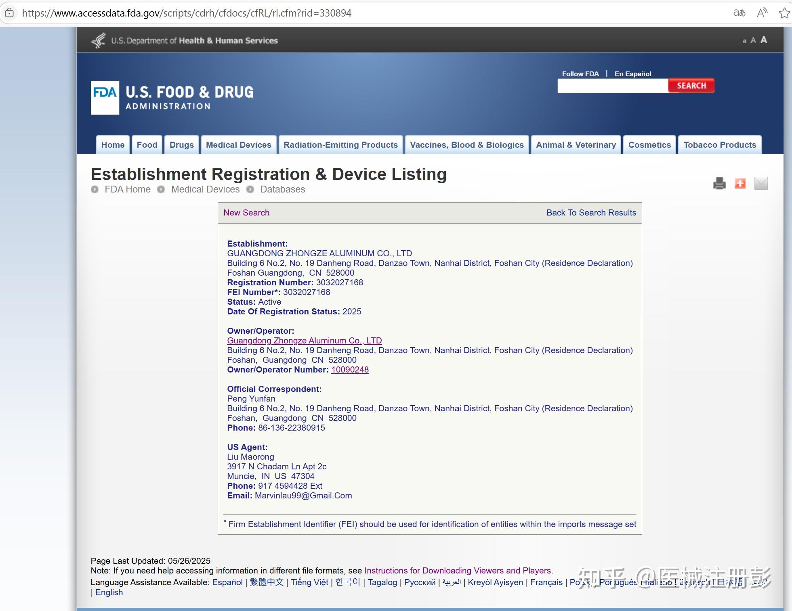Open Instructions for Downloading Viewers and Players
The width and height of the screenshot is (792, 611).
[x=458, y=571]
